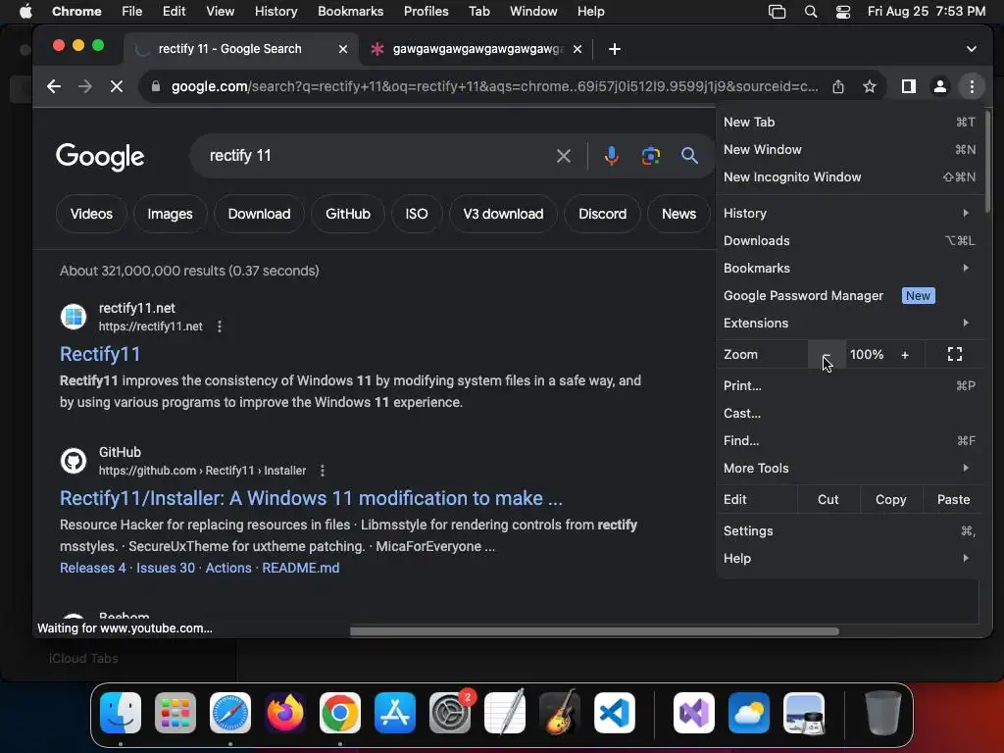Image resolution: width=1004 pixels, height=753 pixels.
Task: Open System Settings from the dock
Action: coord(450,713)
